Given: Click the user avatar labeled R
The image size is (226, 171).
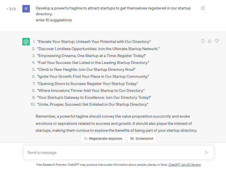Looking at the screenshot, I should click(26, 9).
